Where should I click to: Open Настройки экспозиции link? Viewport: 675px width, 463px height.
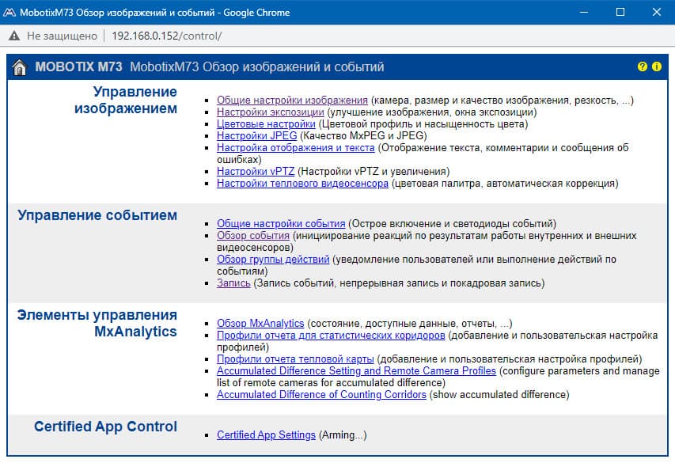271,112
